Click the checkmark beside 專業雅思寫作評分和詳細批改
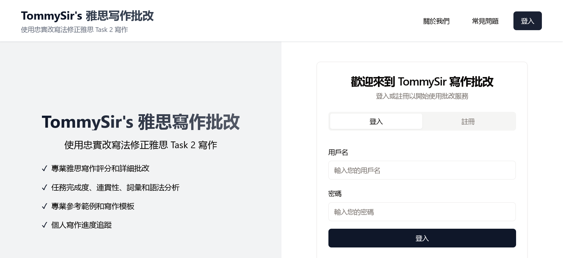This screenshot has height=258, width=563. 45,169
